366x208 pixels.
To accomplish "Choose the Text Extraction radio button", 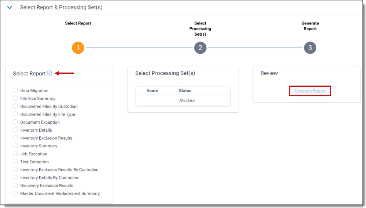I will tap(15, 162).
